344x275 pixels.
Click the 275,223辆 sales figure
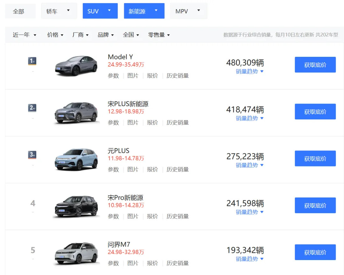click(245, 157)
